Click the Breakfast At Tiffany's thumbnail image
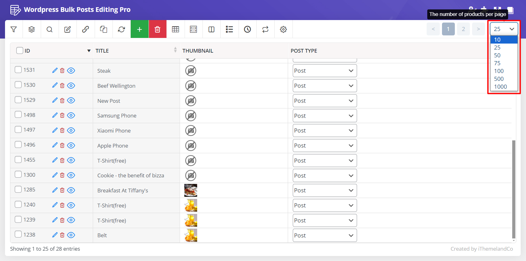This screenshot has width=526, height=261. [x=191, y=190]
